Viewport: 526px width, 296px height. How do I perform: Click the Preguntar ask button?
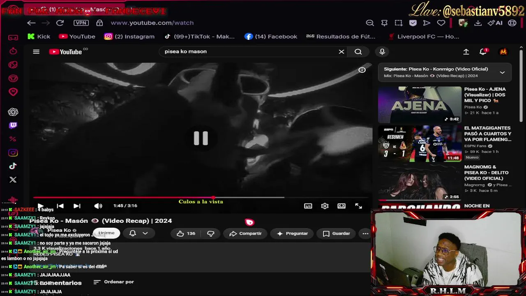(292, 234)
